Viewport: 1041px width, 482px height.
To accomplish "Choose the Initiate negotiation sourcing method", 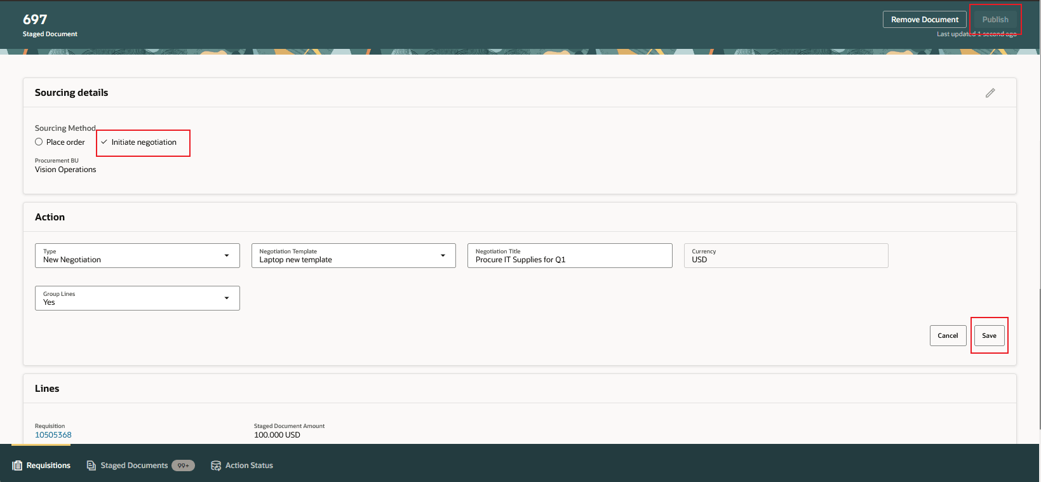I will [x=138, y=142].
